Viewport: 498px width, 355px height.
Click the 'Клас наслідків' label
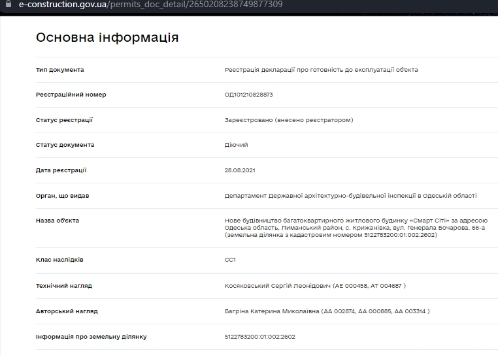click(59, 260)
